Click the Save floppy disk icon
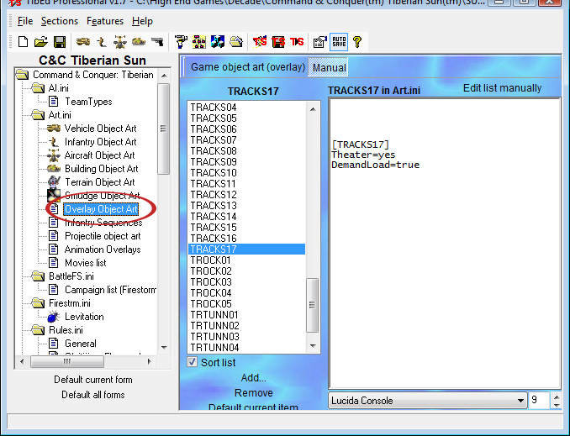 (60, 42)
